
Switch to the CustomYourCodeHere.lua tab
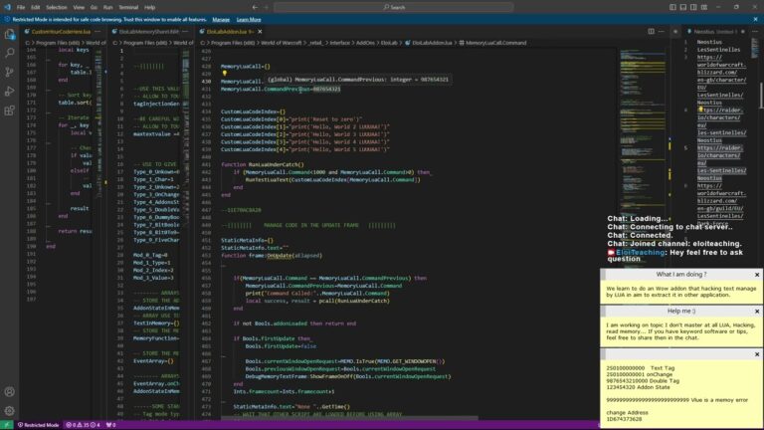click(x=59, y=32)
